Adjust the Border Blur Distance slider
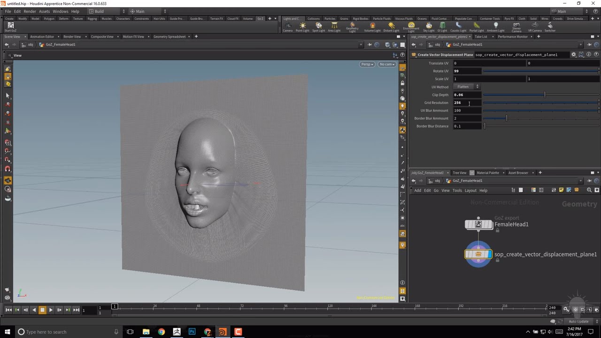The width and height of the screenshot is (601, 338). (x=542, y=126)
